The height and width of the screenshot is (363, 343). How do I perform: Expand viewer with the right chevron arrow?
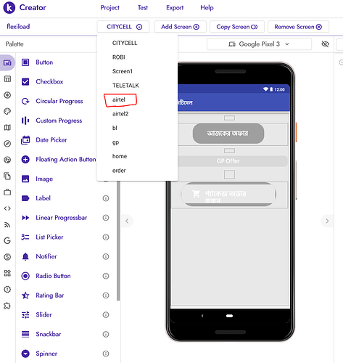point(327,221)
